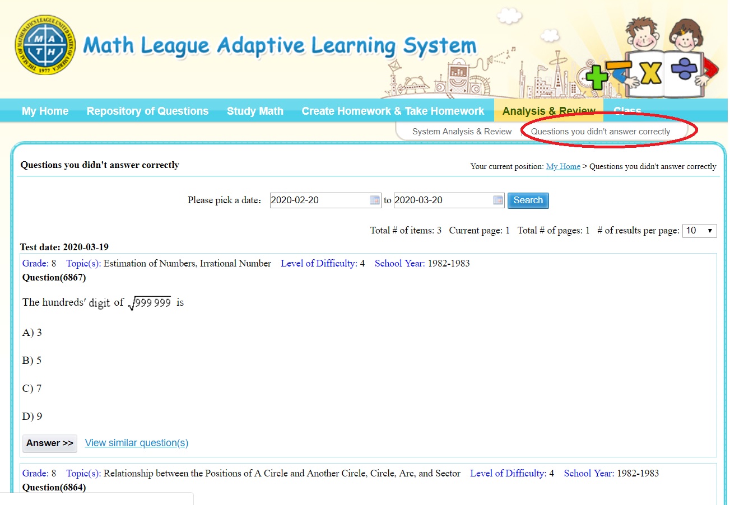Click Level of Difficulty label of question 6867

coord(319,264)
